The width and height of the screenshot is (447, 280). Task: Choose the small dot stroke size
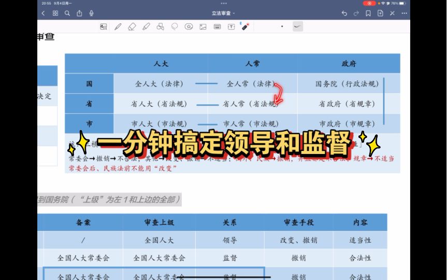(x=282, y=26)
